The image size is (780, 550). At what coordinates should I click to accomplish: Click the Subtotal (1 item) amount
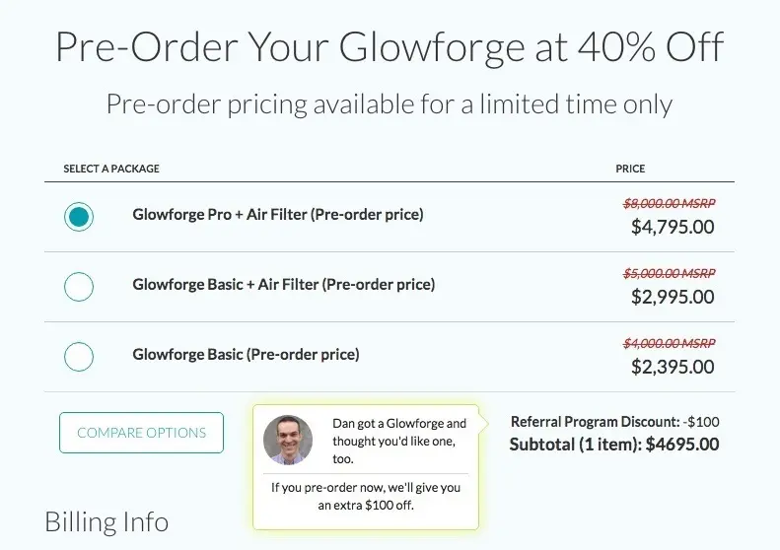point(614,445)
